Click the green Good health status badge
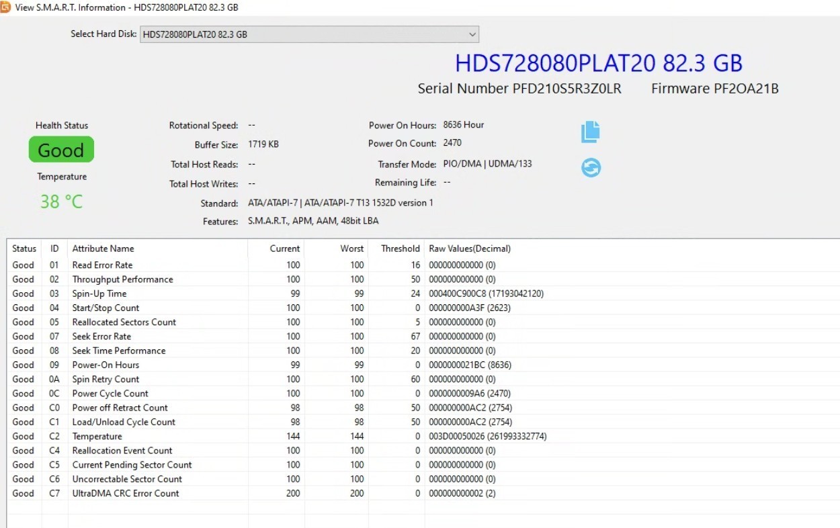The width and height of the screenshot is (840, 528). tap(61, 150)
